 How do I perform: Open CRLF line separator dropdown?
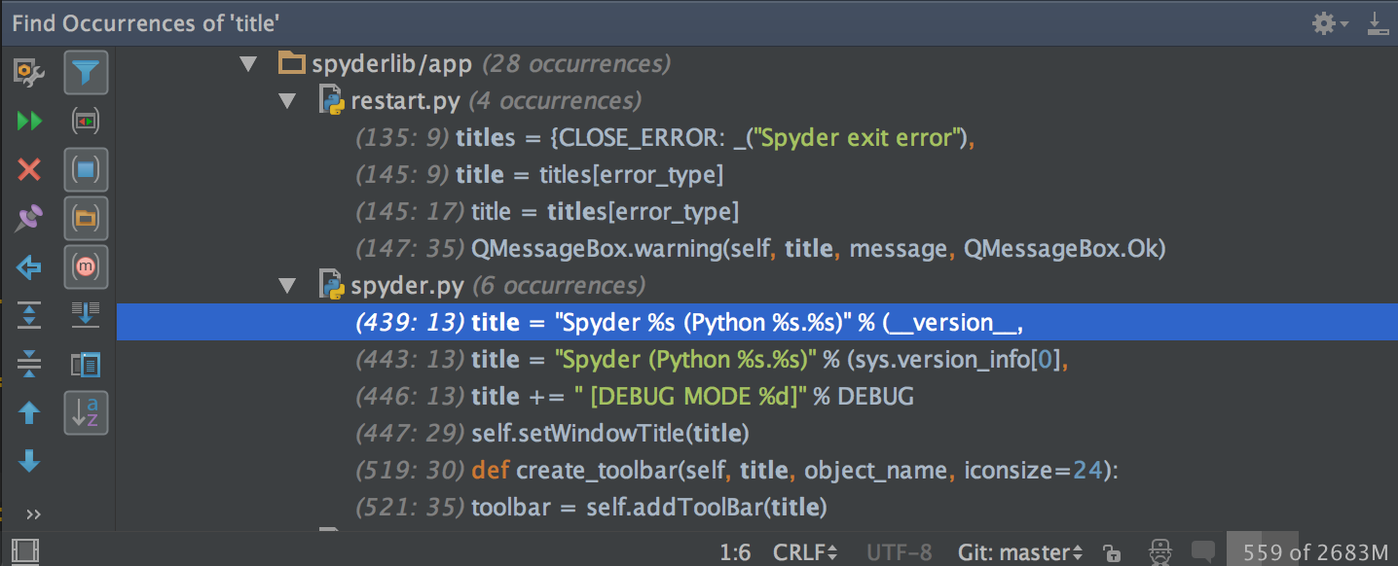point(805,552)
